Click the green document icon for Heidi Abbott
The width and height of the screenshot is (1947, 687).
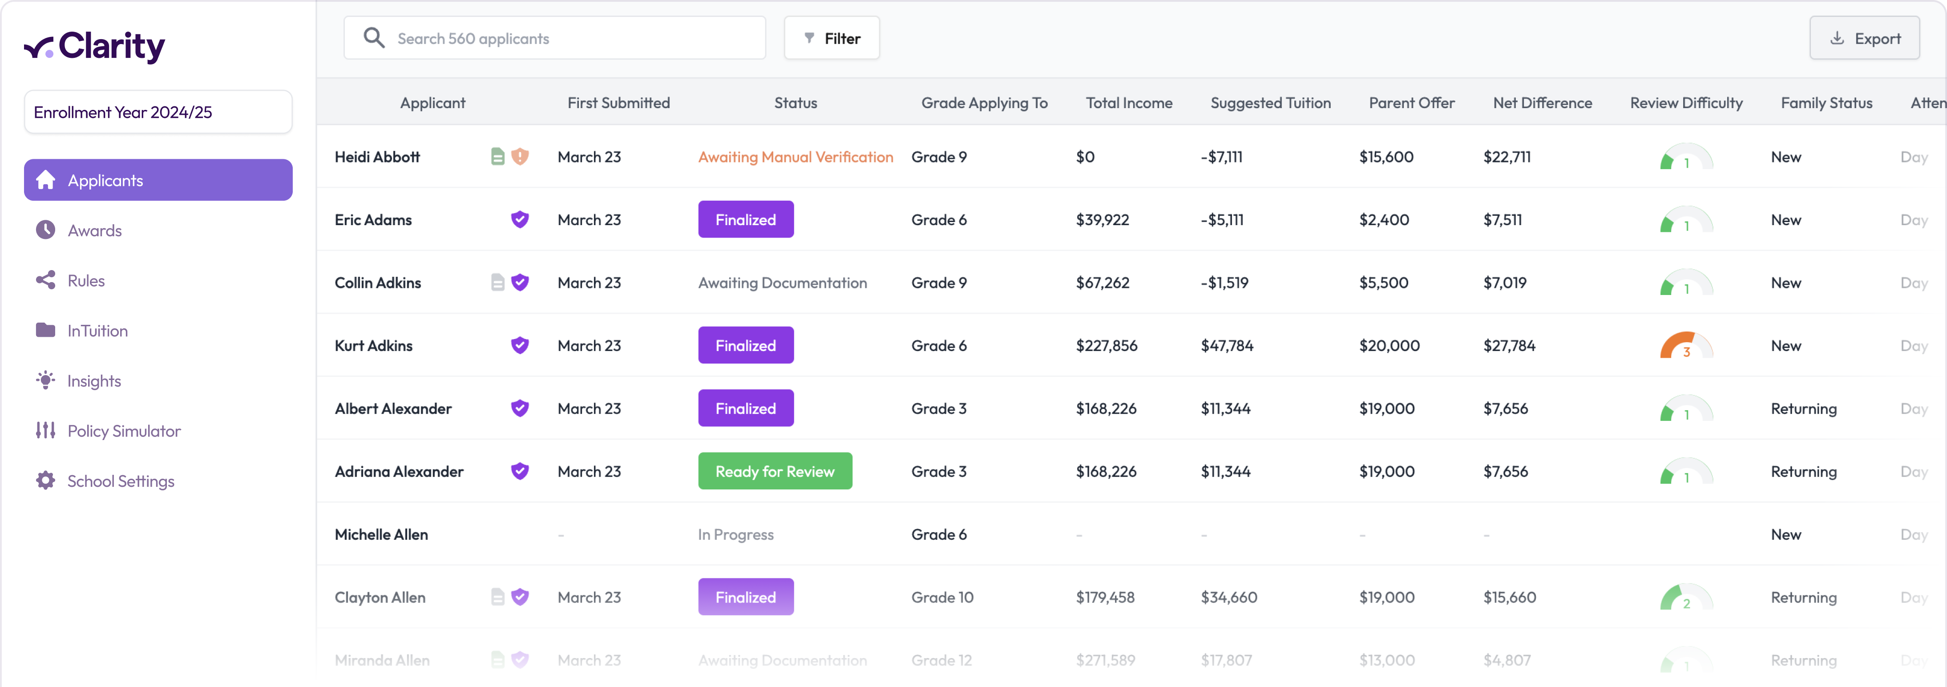click(x=497, y=157)
